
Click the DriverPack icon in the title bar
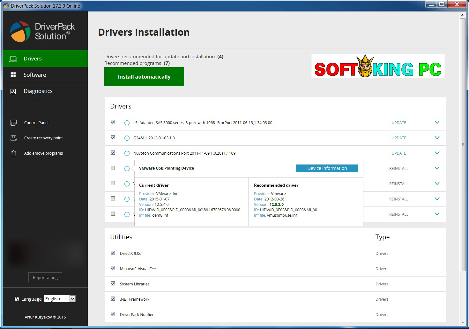point(6,6)
